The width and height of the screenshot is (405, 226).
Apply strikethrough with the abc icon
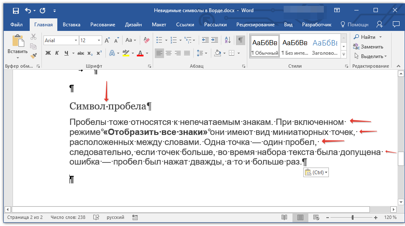click(x=81, y=53)
